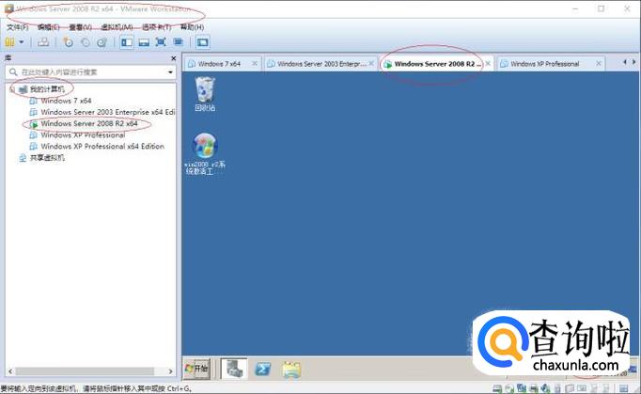Open the 查看(V) menu

(80, 27)
